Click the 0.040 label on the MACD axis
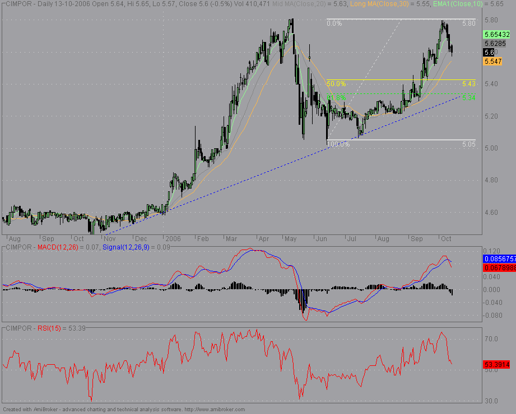This screenshot has height=414, width=516. tap(492, 277)
